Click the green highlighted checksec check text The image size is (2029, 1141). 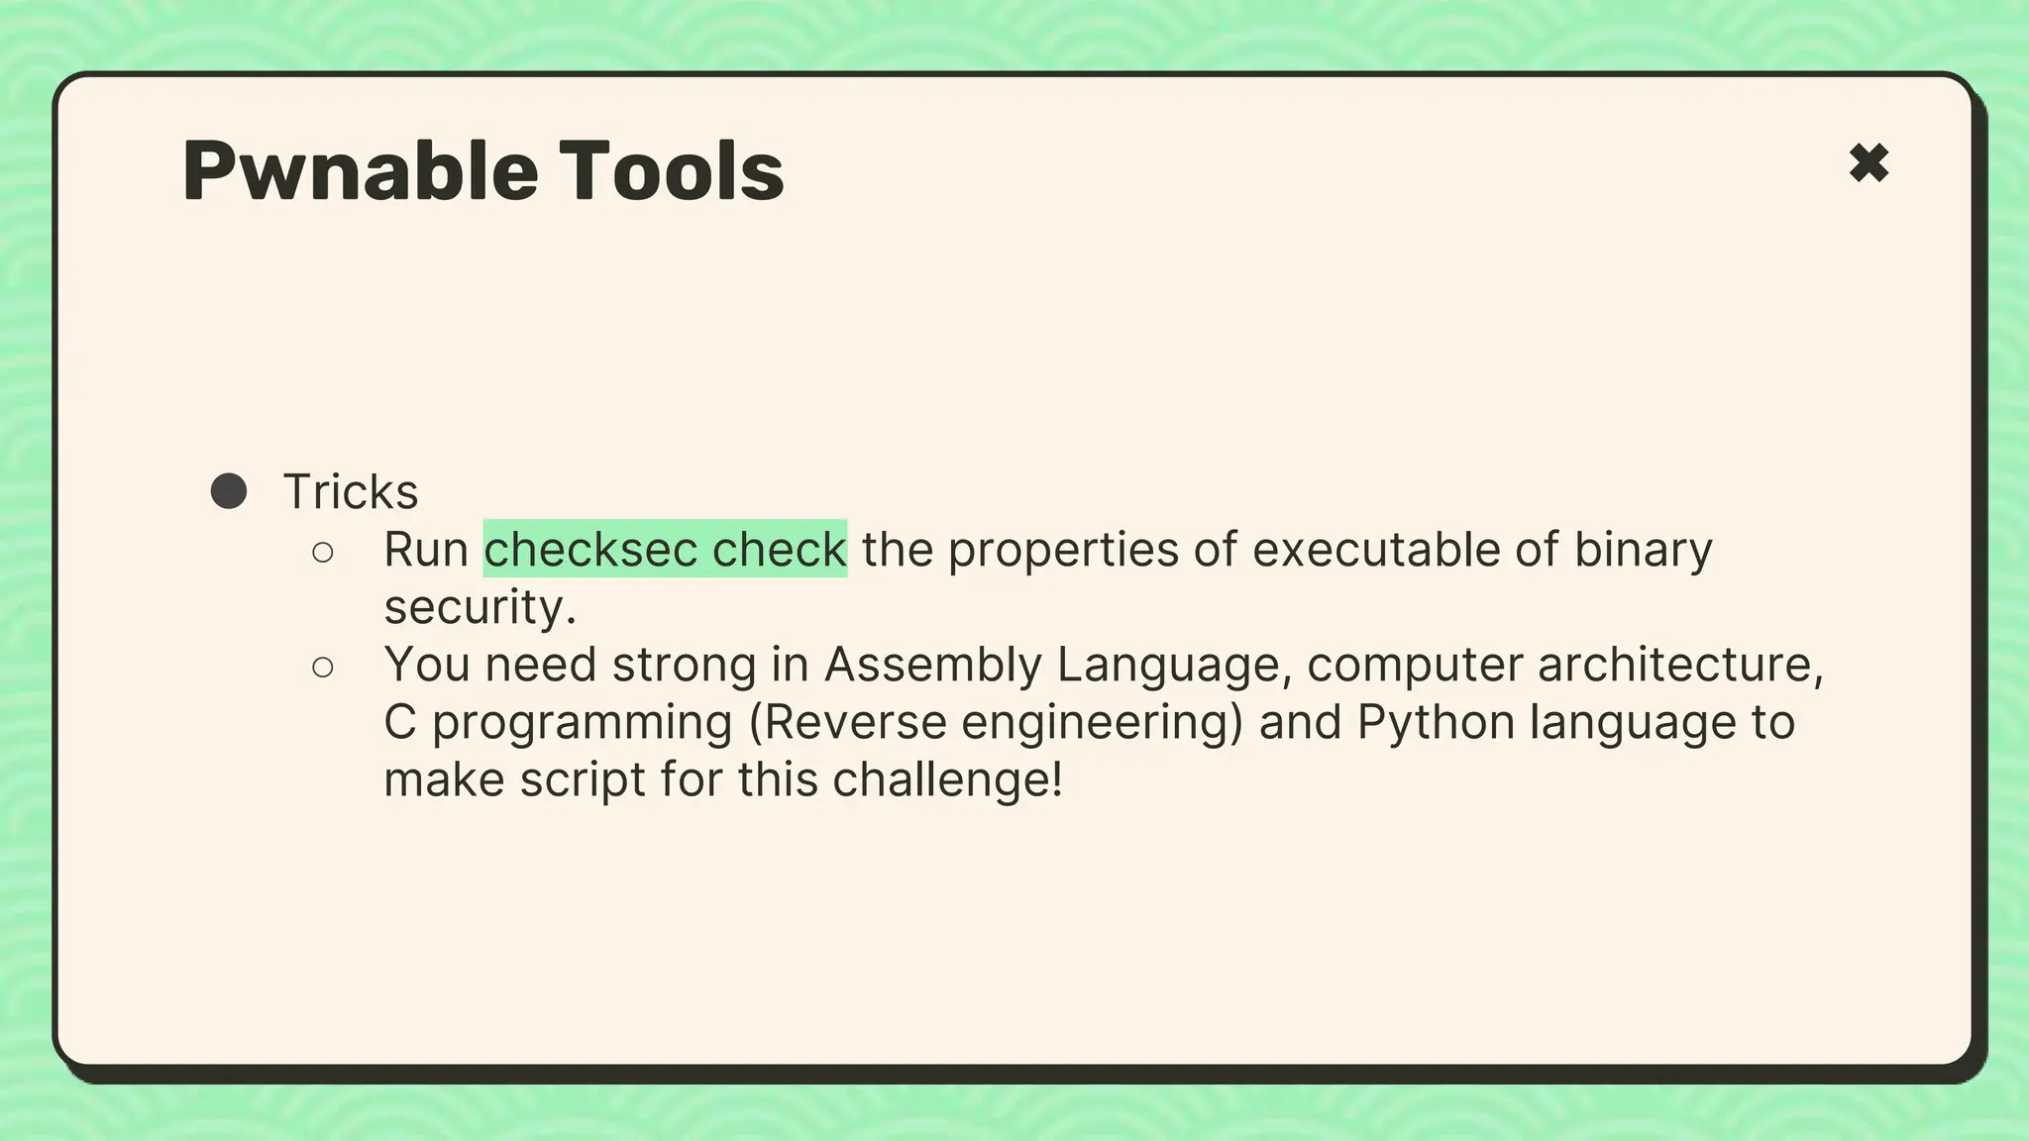pyautogui.click(x=665, y=549)
